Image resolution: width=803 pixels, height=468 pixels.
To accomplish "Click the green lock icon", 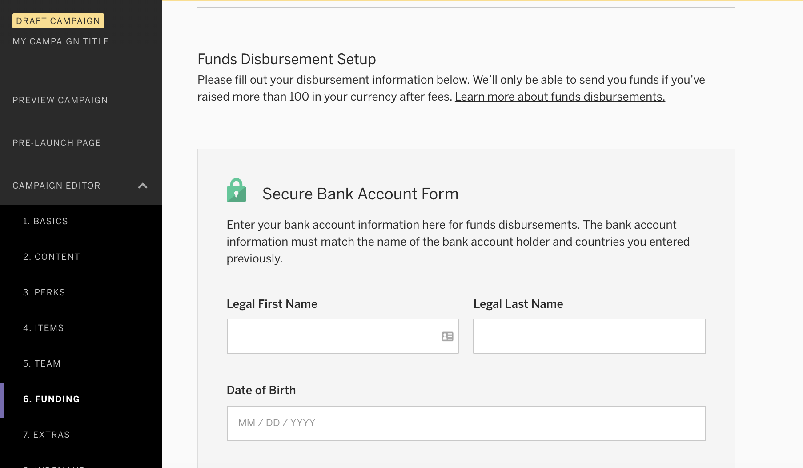I will tap(236, 190).
